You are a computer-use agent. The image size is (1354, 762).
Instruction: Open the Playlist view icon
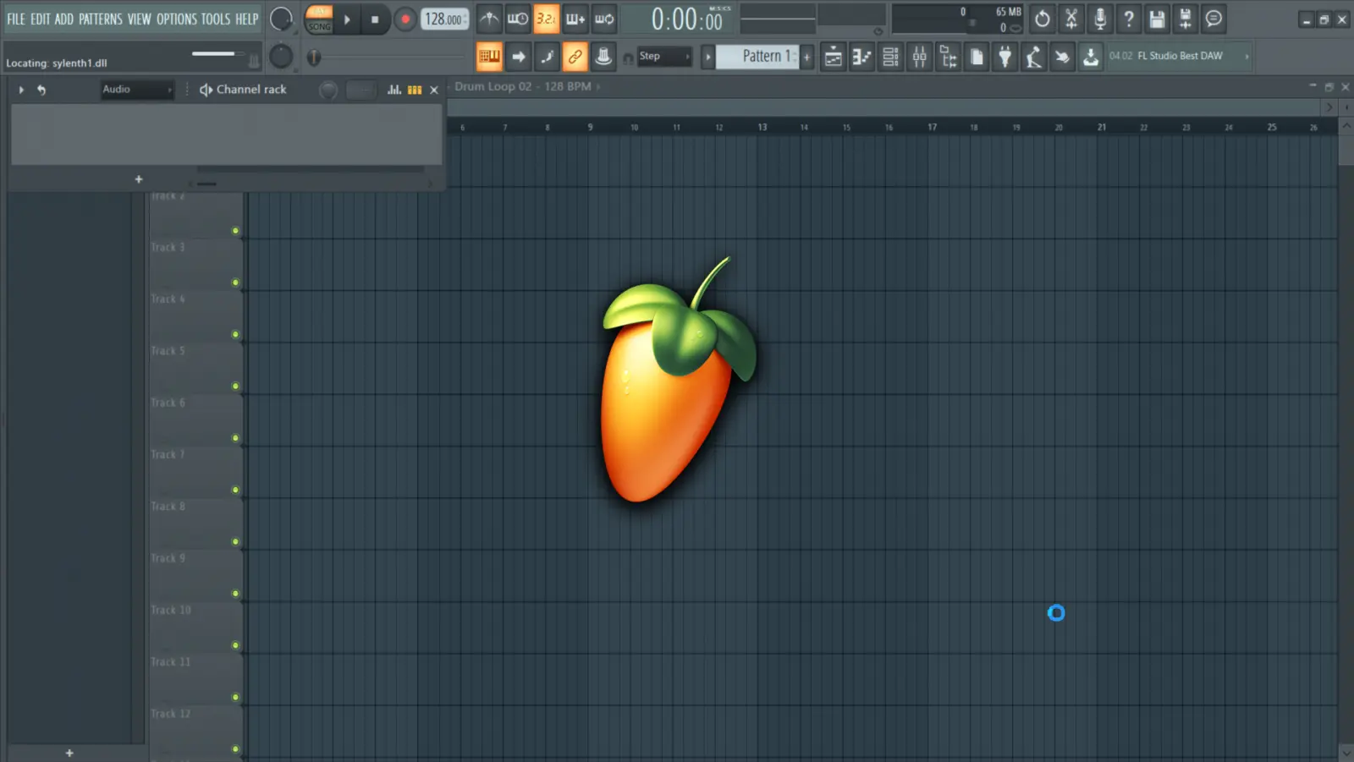[834, 57]
